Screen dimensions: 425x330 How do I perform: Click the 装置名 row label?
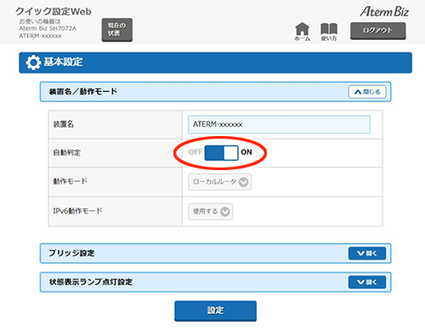point(64,124)
